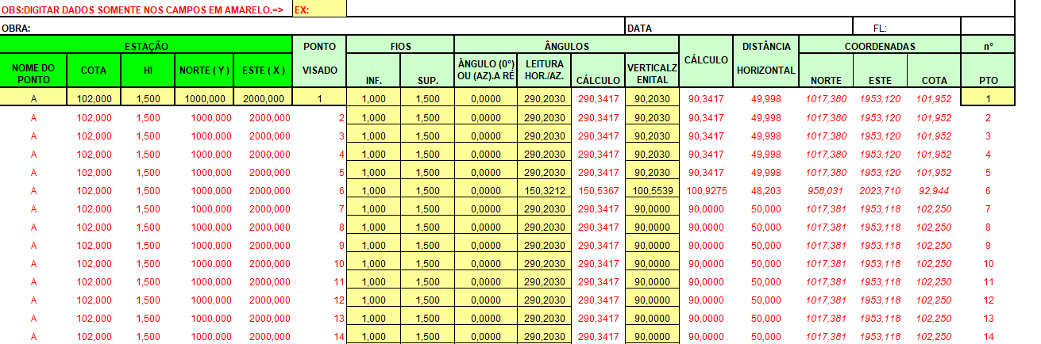
Task: Click the 1017,381 north value in point 11 row
Action: pyautogui.click(x=825, y=282)
